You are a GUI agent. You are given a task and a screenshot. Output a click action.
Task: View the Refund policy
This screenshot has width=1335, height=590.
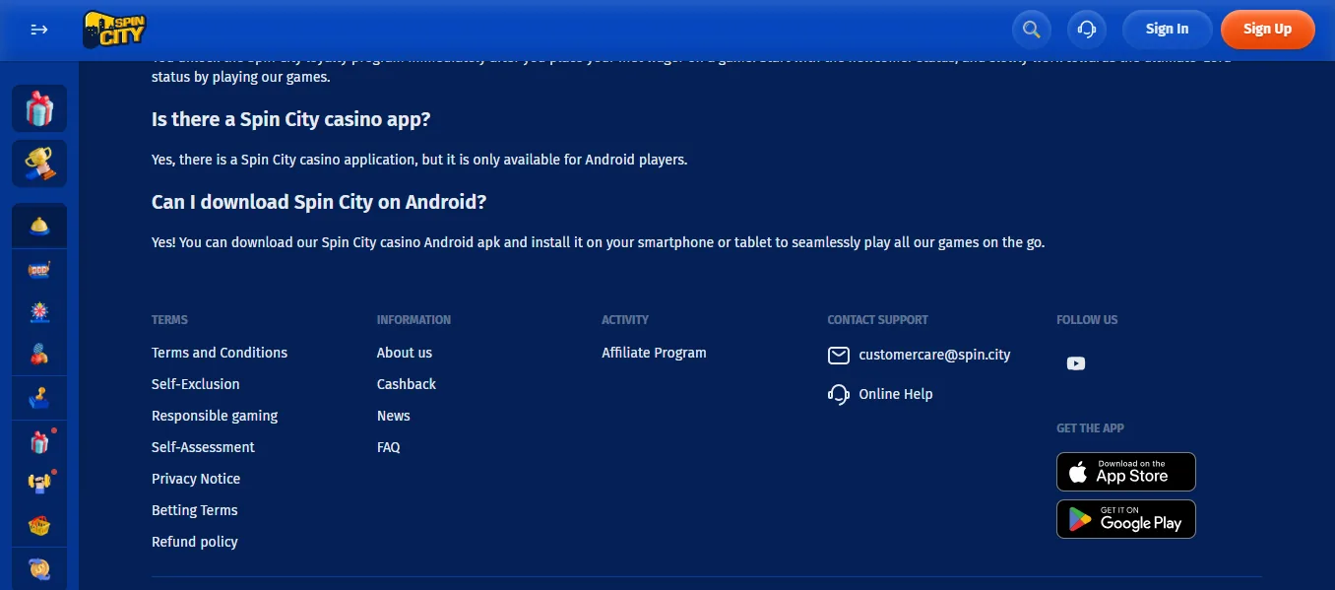[x=195, y=542]
